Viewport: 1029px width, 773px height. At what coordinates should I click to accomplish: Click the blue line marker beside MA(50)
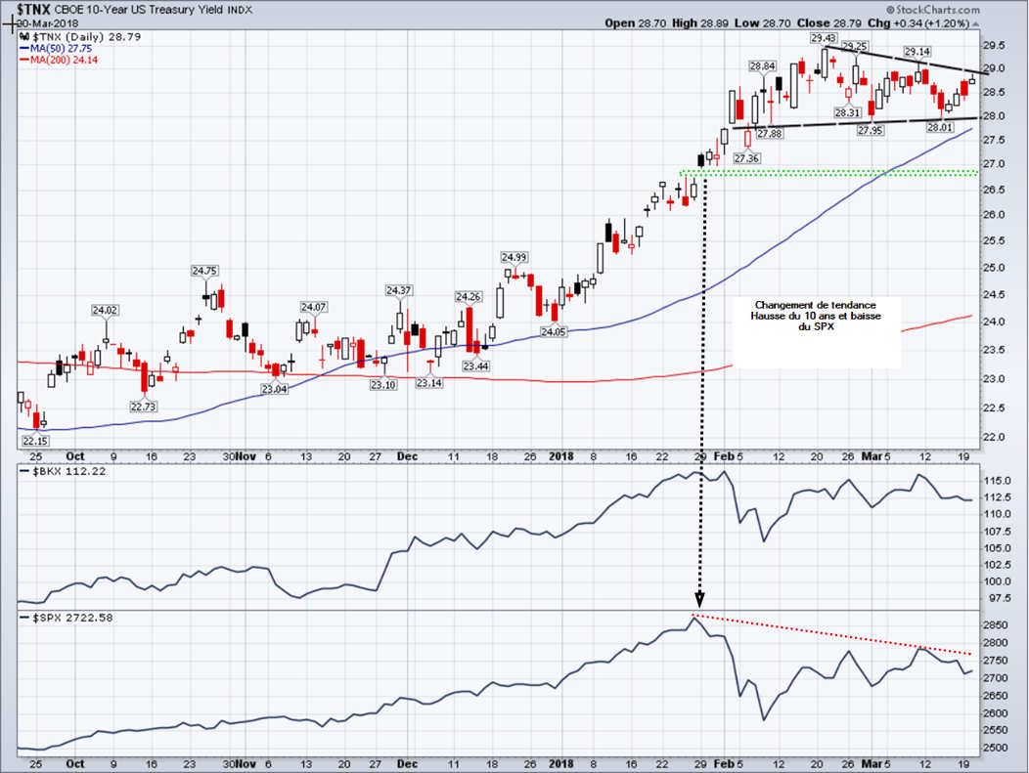point(24,49)
